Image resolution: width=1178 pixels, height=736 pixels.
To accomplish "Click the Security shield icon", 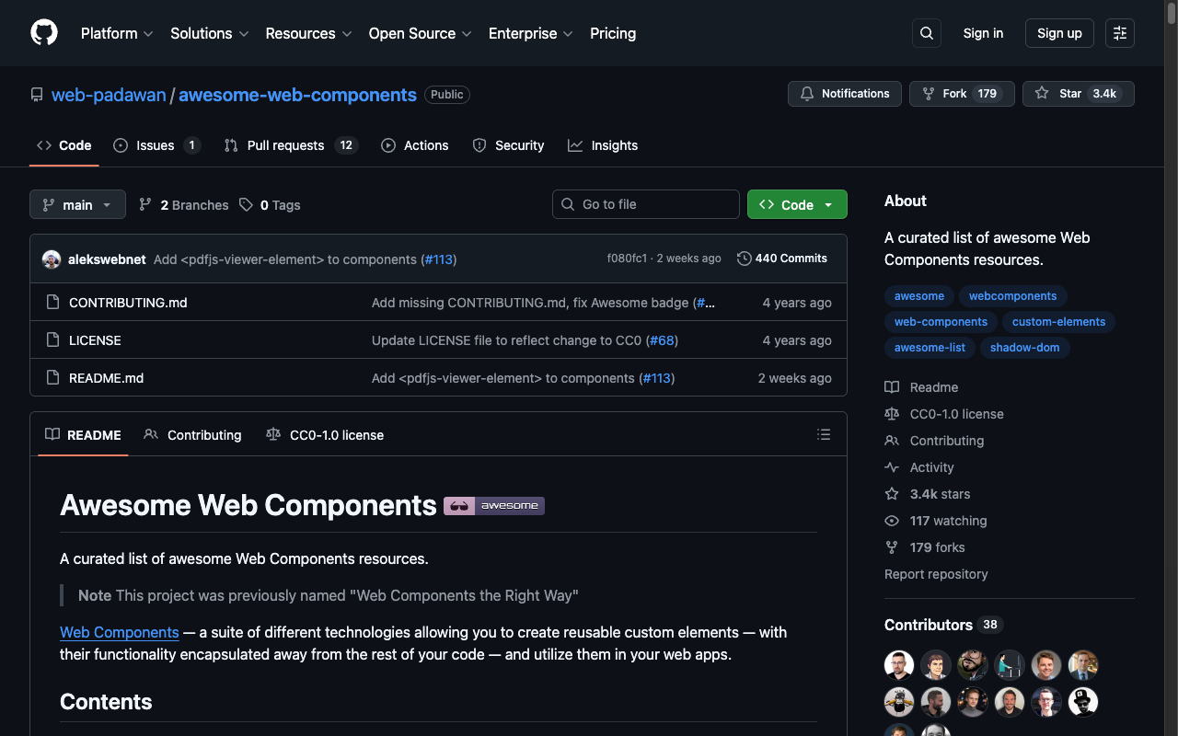I will click(479, 145).
